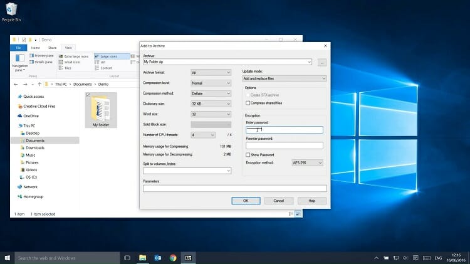Open the Windows Start button
This screenshot has height=264, width=470.
(7, 258)
